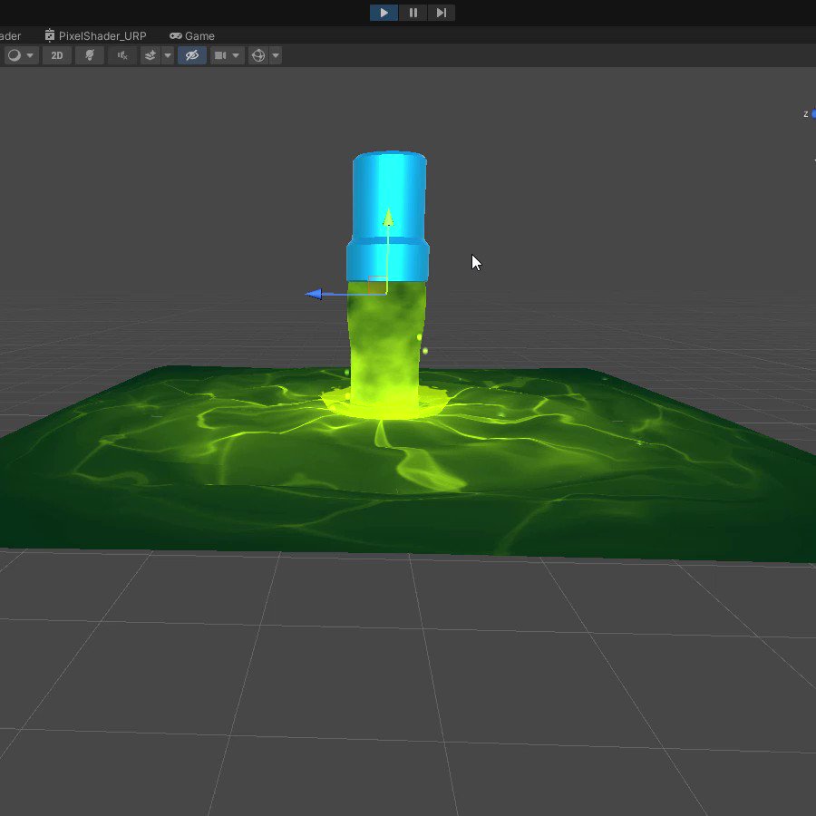Image resolution: width=816 pixels, height=816 pixels.
Task: Toggle the scene visibility eye button
Action: (x=191, y=55)
